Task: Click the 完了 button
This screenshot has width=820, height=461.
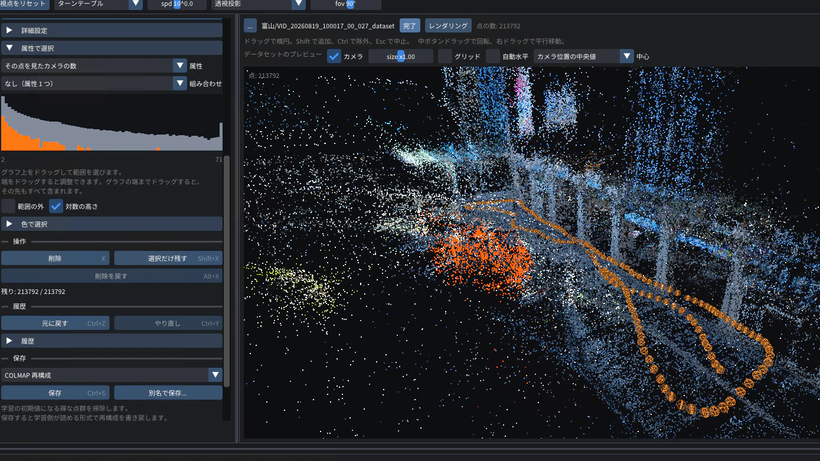Action: click(x=410, y=25)
